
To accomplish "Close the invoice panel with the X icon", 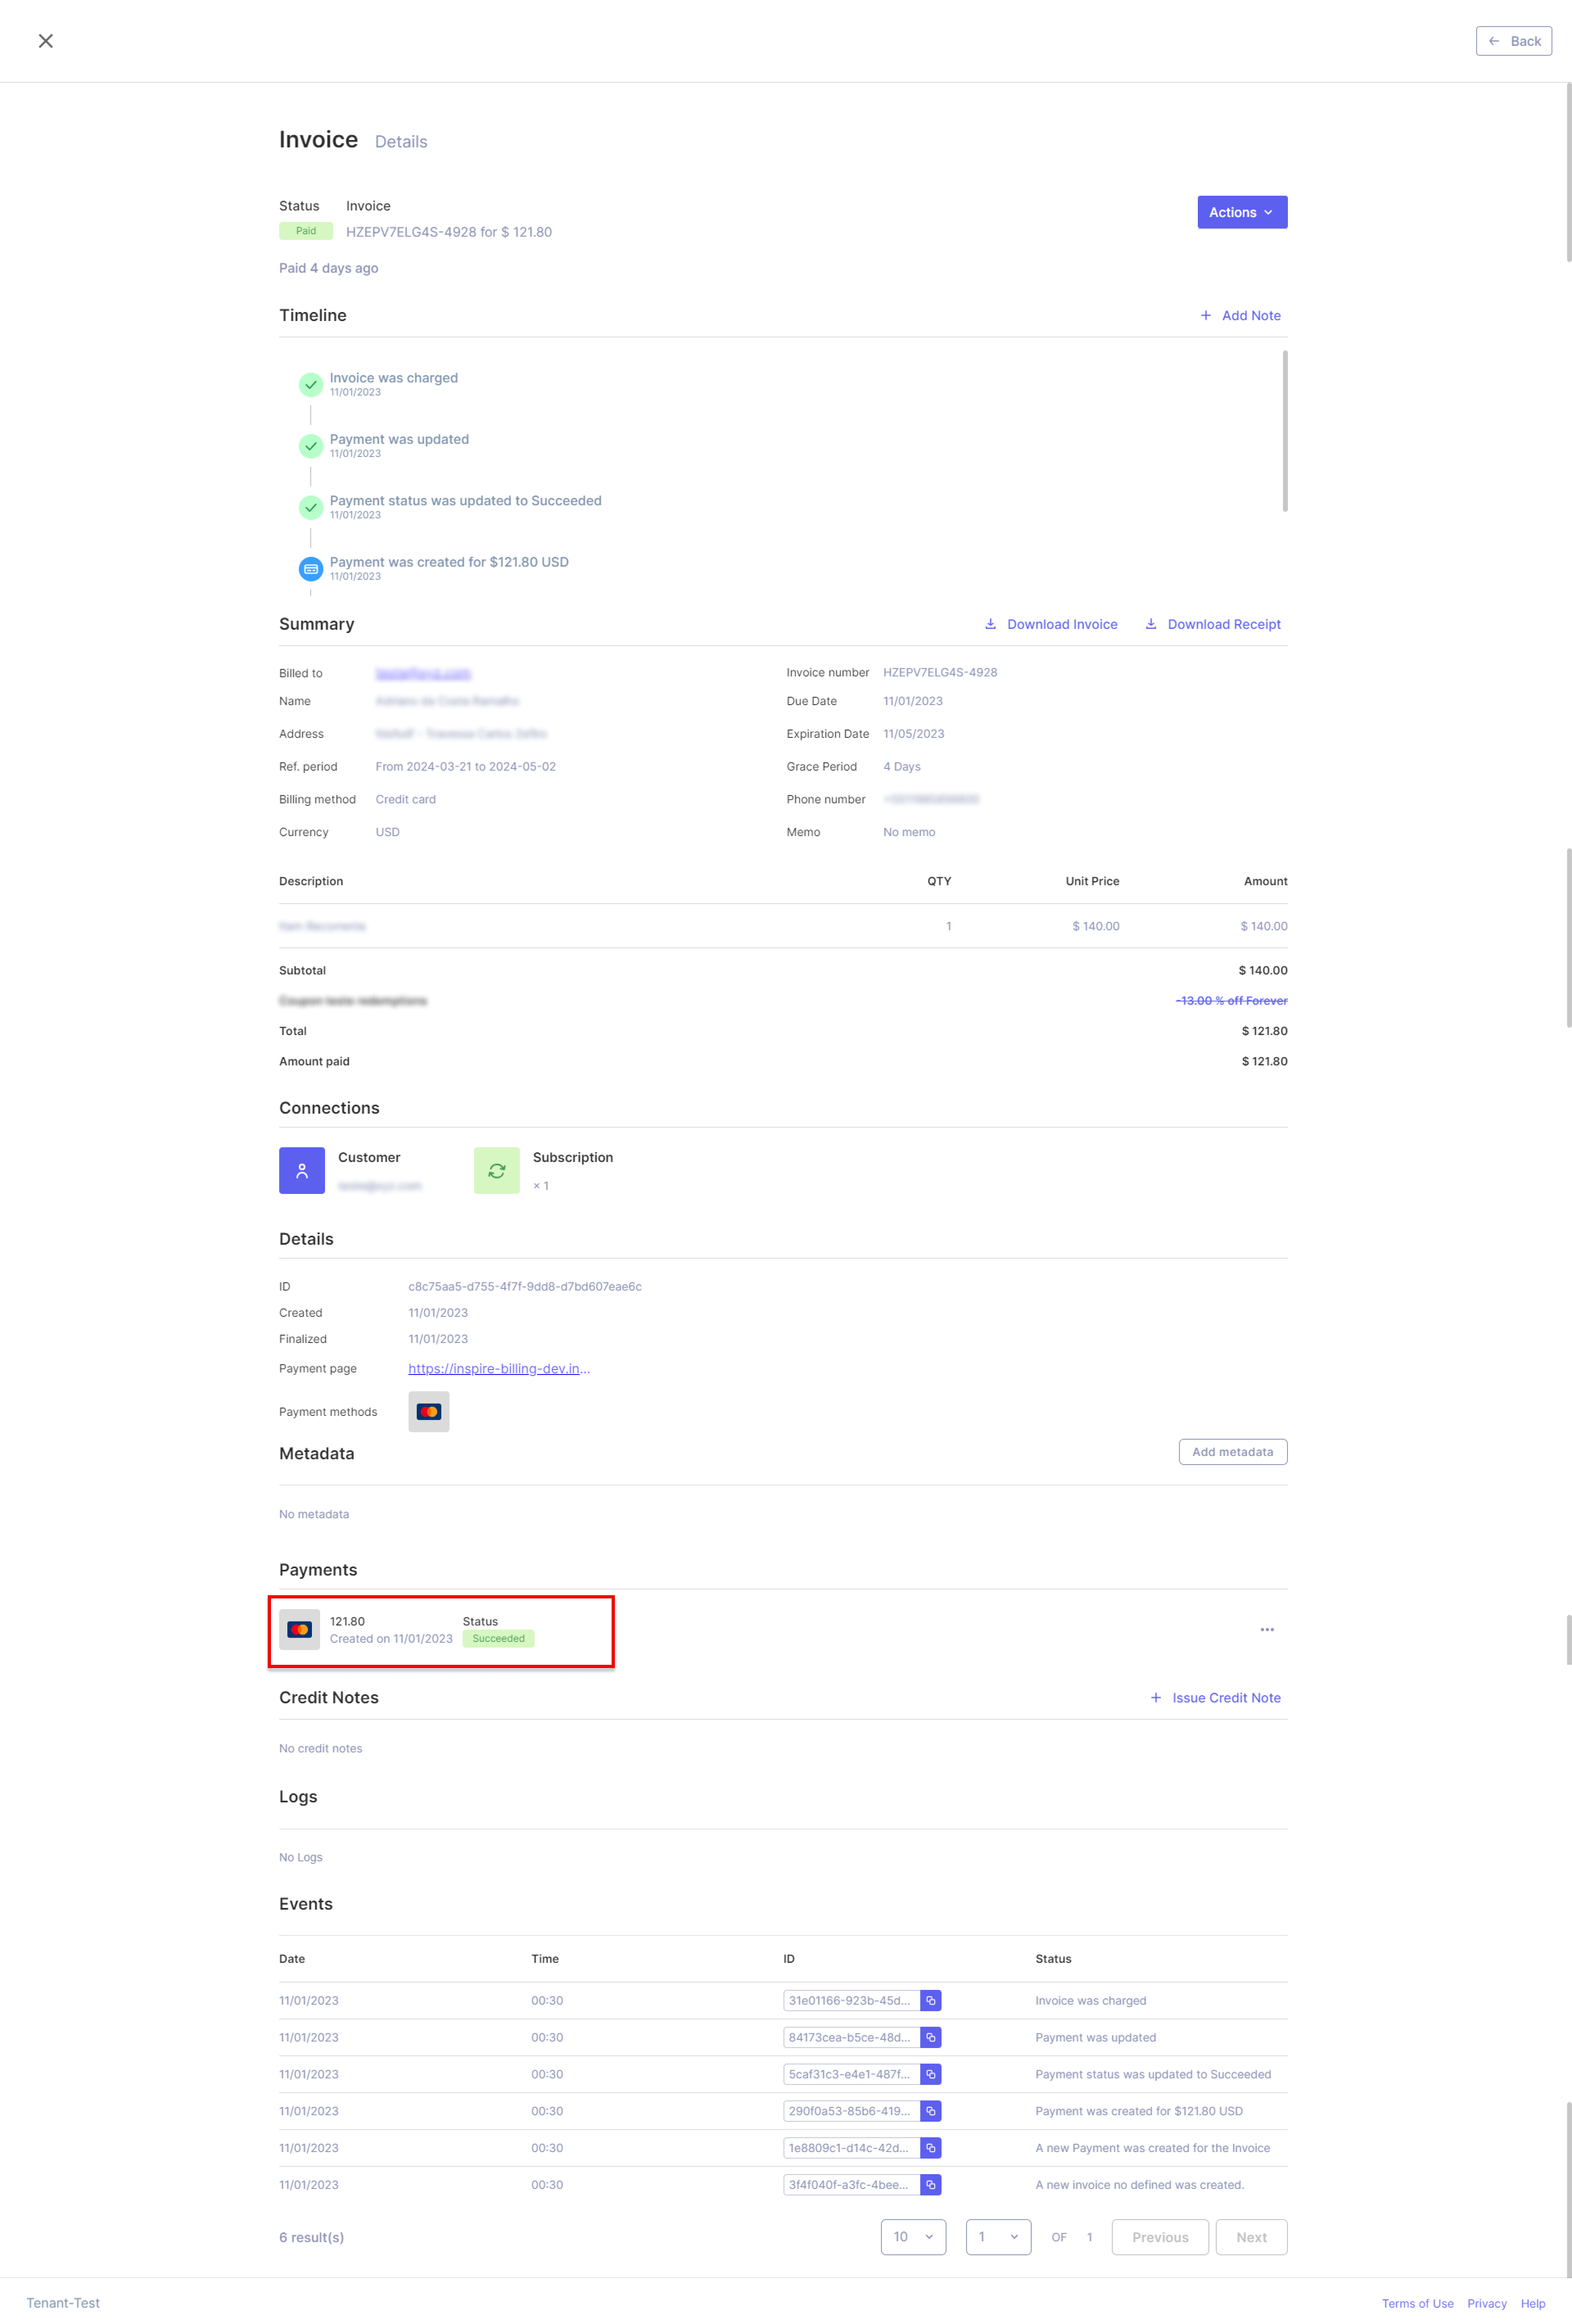I will [46, 41].
